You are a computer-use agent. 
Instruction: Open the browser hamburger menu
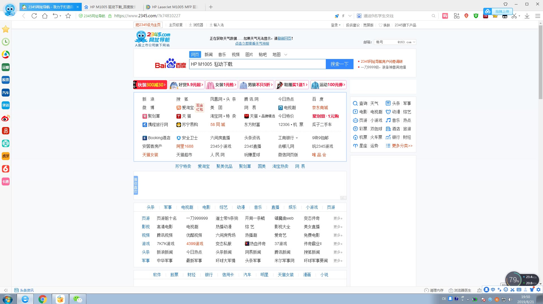(x=538, y=16)
